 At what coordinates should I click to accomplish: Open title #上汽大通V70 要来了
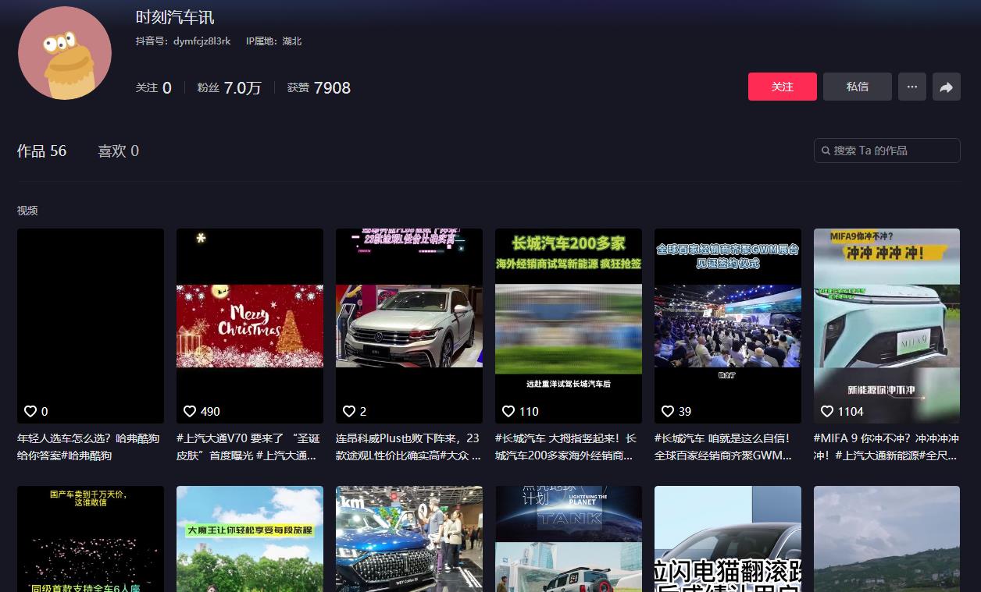click(249, 447)
